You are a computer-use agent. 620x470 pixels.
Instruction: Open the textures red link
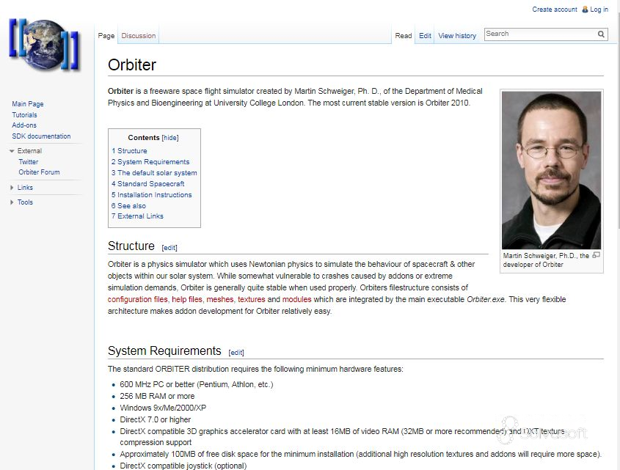point(252,300)
